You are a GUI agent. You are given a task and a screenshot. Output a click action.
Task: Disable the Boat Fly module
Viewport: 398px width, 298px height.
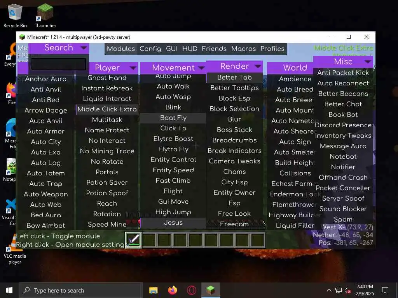tap(173, 118)
